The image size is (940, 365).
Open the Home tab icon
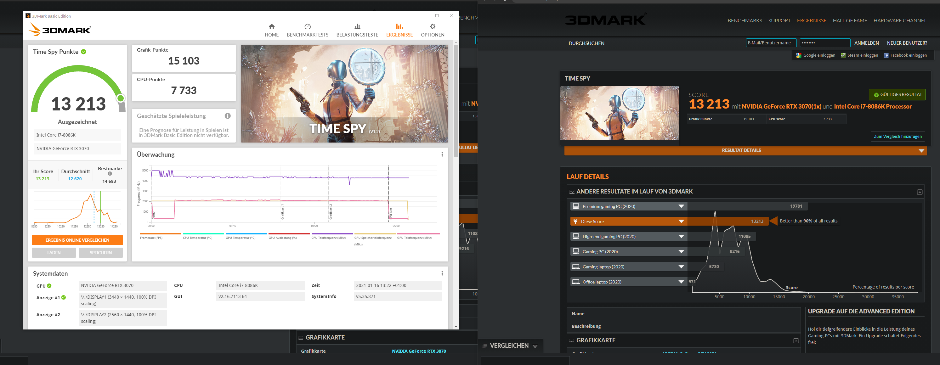point(271,27)
